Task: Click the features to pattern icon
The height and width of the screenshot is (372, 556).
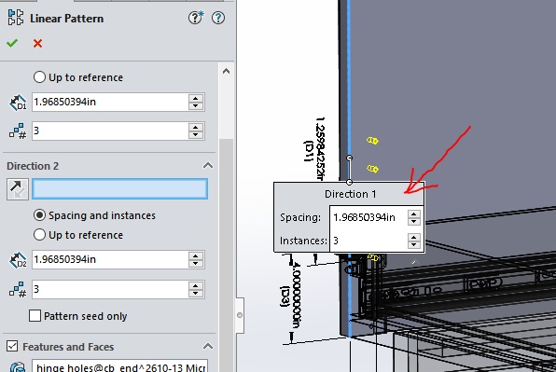Action: coord(18,366)
